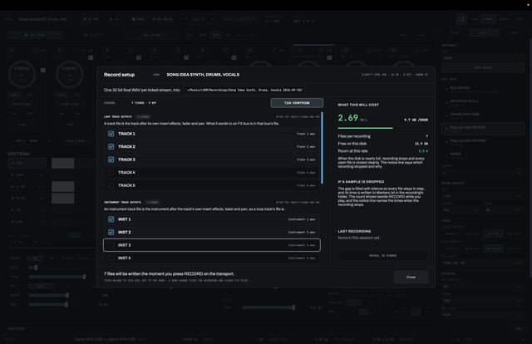This screenshot has width=532, height=344.
Task: Click TO TOP transport icon in main window
Action: click(x=91, y=19)
